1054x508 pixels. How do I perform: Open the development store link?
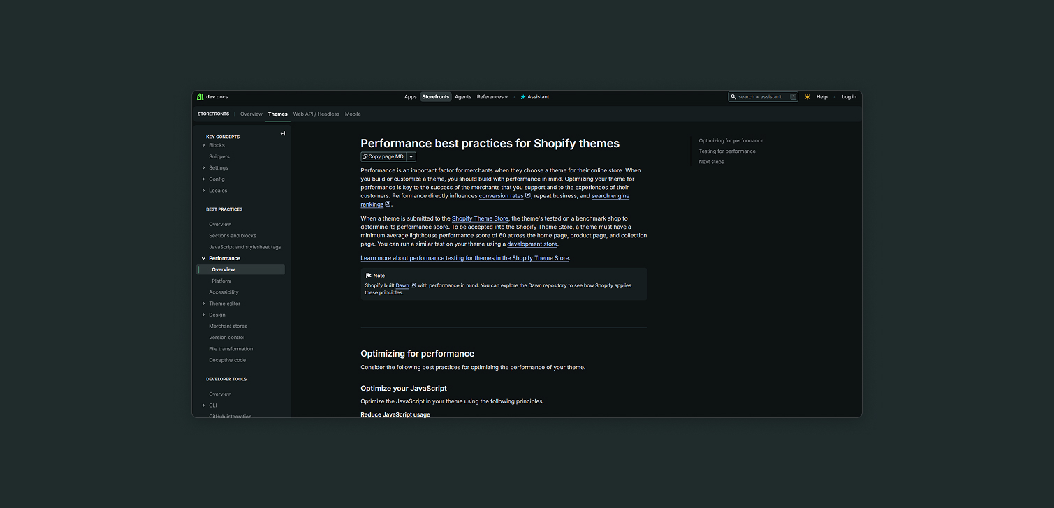click(532, 244)
